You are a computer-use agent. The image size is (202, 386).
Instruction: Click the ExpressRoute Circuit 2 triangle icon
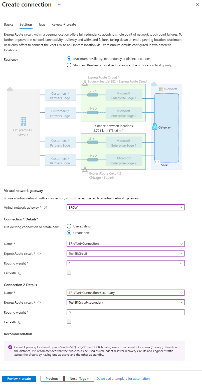coord(85,169)
